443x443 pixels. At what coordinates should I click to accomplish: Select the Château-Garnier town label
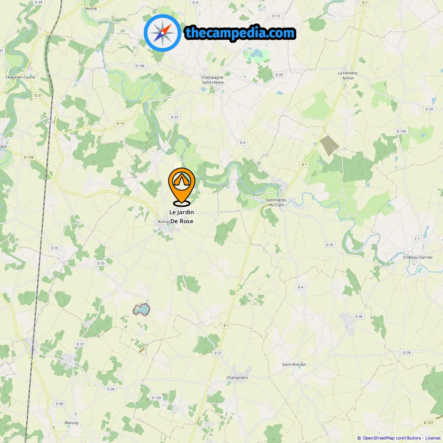tap(418, 257)
